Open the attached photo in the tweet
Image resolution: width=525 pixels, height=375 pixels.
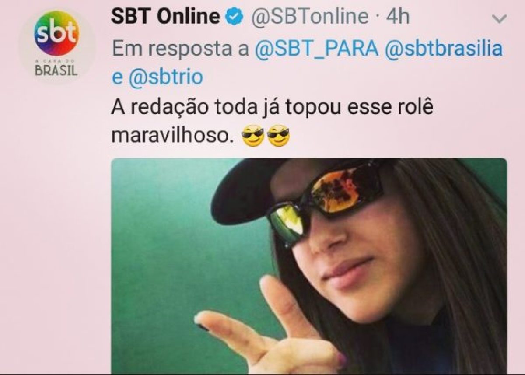click(309, 266)
